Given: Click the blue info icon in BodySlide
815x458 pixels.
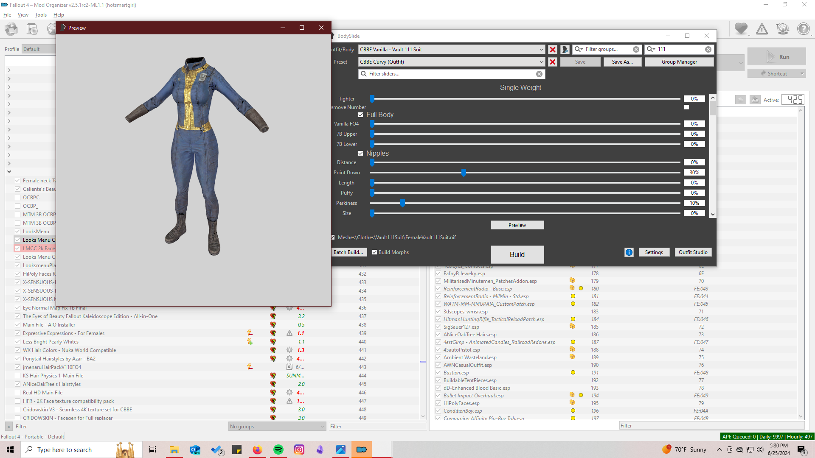Looking at the screenshot, I should click(x=629, y=252).
